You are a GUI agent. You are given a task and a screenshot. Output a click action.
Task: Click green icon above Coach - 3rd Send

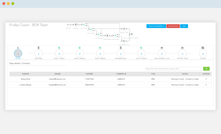tap(100, 48)
